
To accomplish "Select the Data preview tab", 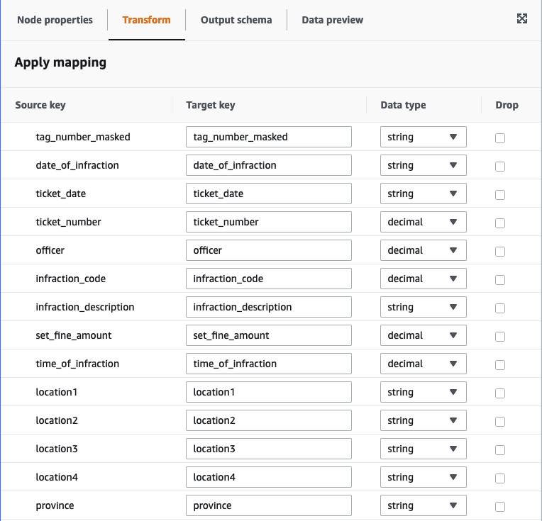I will (332, 20).
